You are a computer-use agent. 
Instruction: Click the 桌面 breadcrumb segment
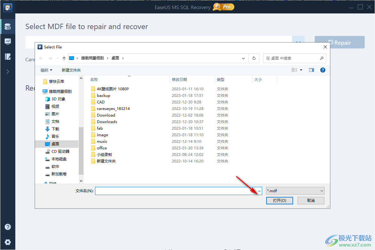tap(115, 58)
